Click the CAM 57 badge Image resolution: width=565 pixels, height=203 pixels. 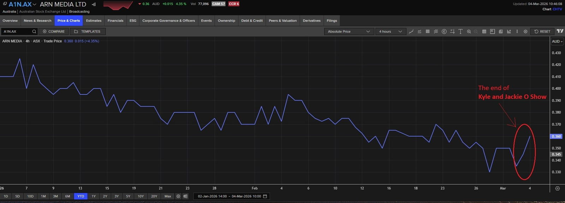tap(219, 4)
